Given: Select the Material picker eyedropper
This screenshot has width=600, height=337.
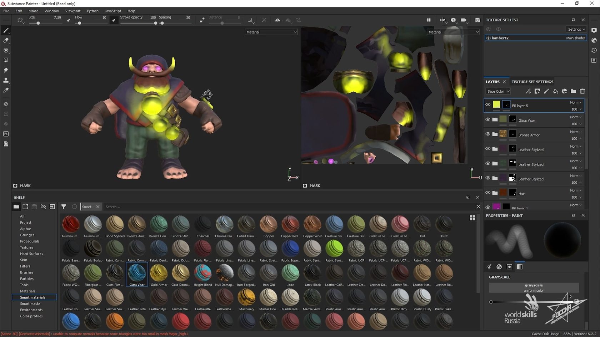Looking at the screenshot, I should click(x=6, y=91).
